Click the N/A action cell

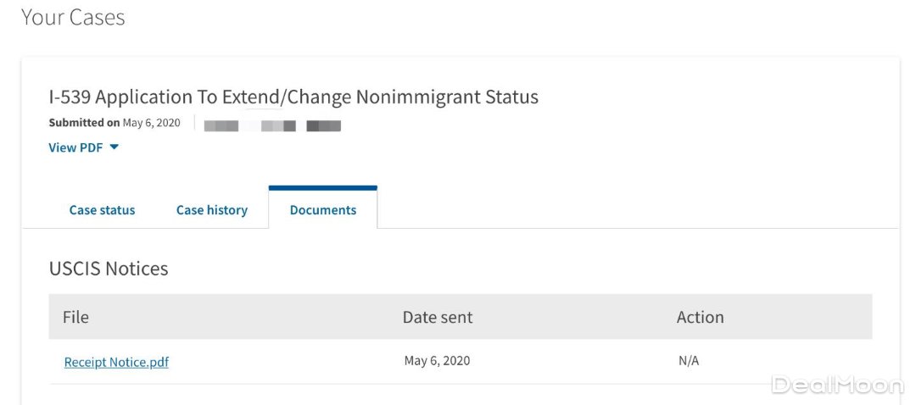point(689,361)
